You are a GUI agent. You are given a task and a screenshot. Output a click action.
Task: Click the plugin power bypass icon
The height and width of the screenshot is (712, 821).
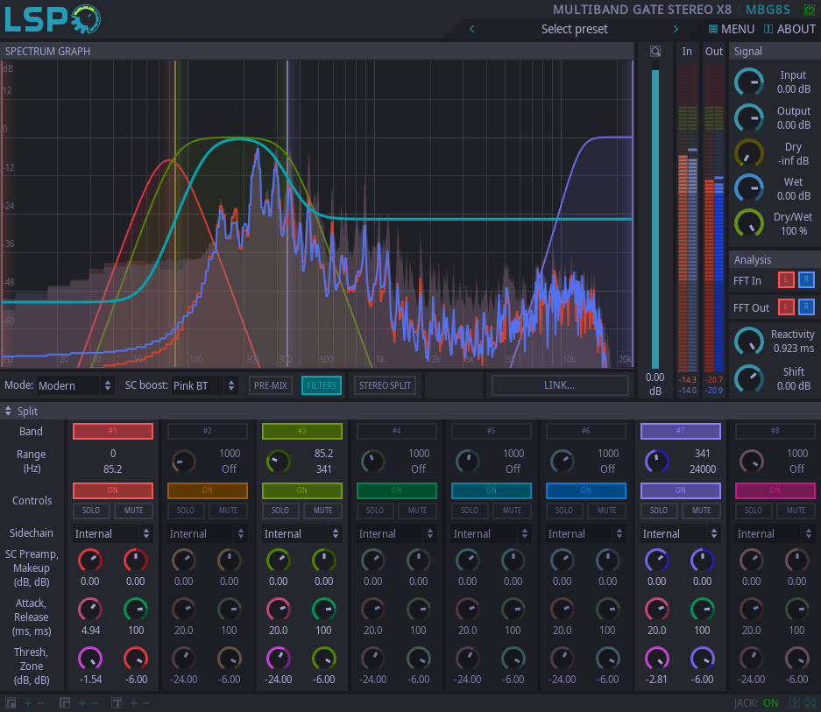[x=809, y=10]
